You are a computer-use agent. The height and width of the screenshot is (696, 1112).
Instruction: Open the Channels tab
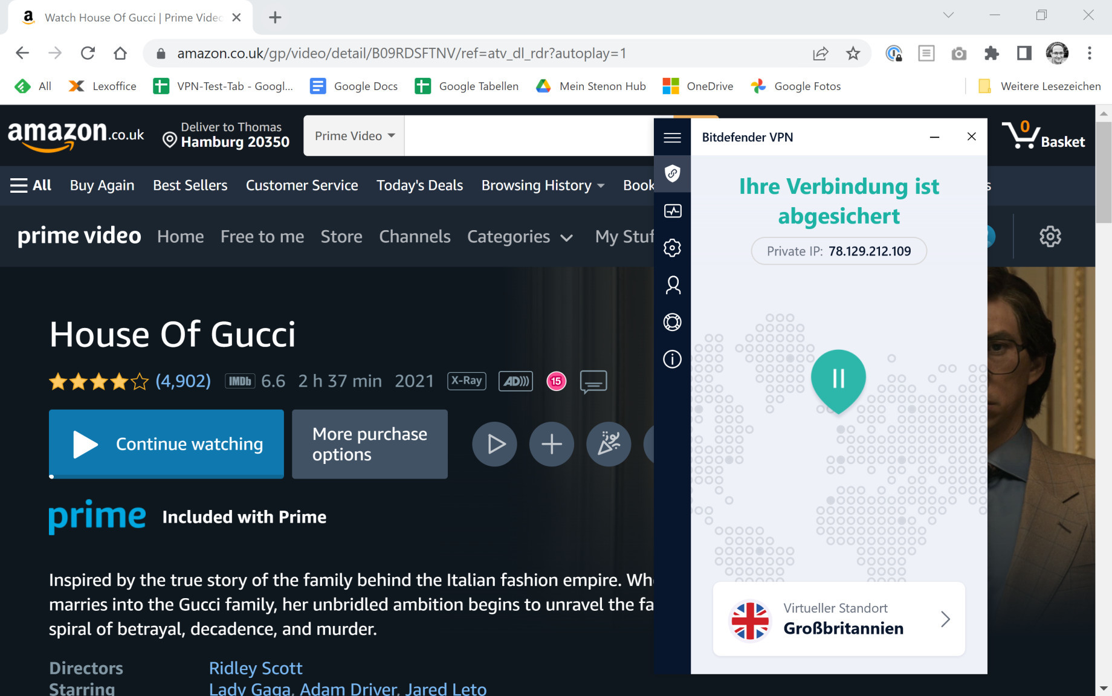(415, 236)
